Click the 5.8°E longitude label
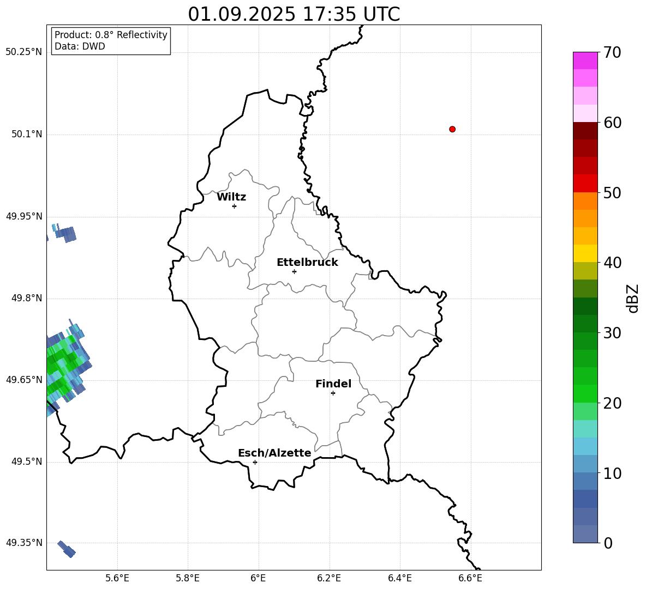This screenshot has height=589, width=646. click(x=188, y=578)
